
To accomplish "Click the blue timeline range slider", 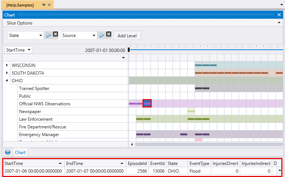I will coord(206,50).
